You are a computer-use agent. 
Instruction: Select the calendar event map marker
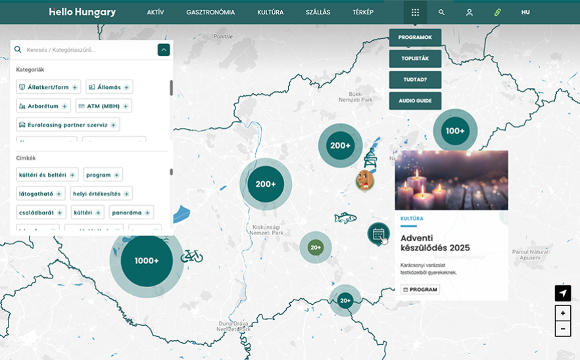pyautogui.click(x=378, y=233)
